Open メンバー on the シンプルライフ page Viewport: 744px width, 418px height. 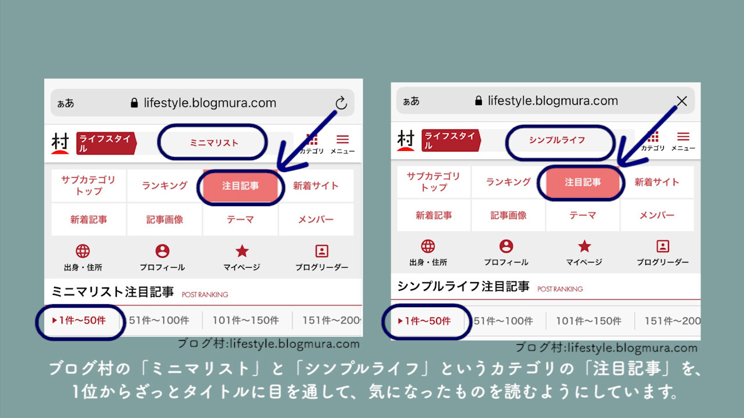coord(657,215)
